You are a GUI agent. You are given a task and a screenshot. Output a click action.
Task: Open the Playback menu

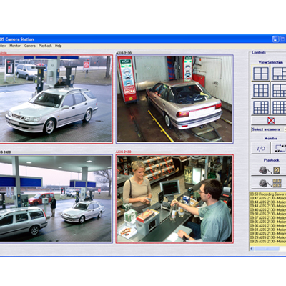(45, 46)
